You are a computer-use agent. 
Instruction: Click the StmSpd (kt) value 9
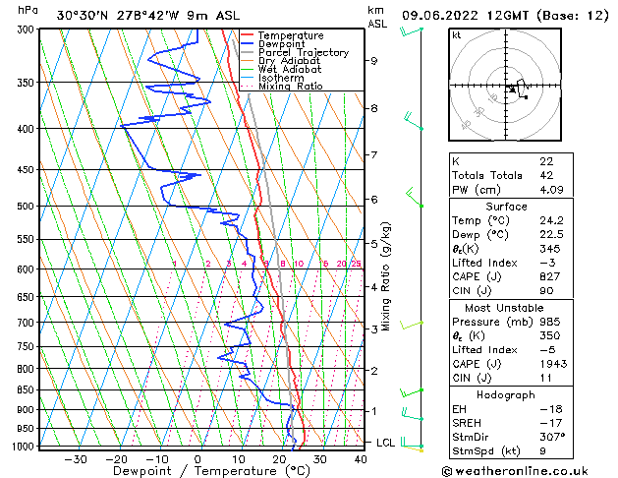(542, 451)
